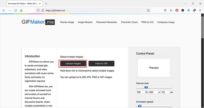Click the canvas width field showing 200

(x=153, y=92)
